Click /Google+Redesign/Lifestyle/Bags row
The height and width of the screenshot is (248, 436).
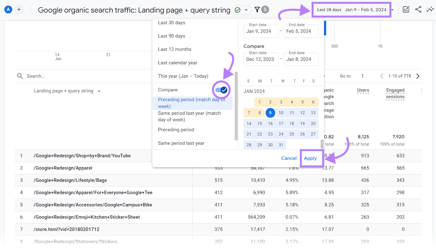(x=70, y=180)
